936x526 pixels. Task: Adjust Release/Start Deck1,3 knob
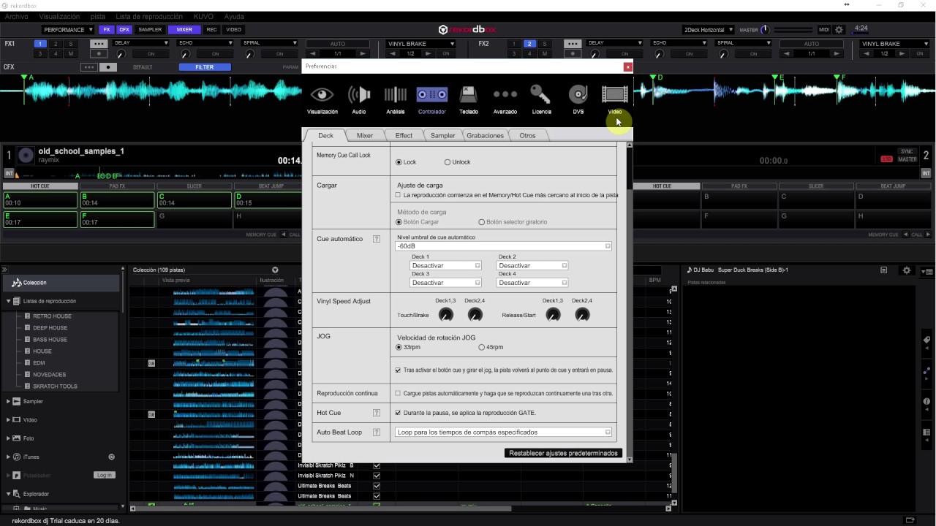553,315
